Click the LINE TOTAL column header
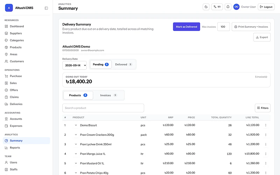The height and width of the screenshot is (175, 280). click(x=252, y=118)
